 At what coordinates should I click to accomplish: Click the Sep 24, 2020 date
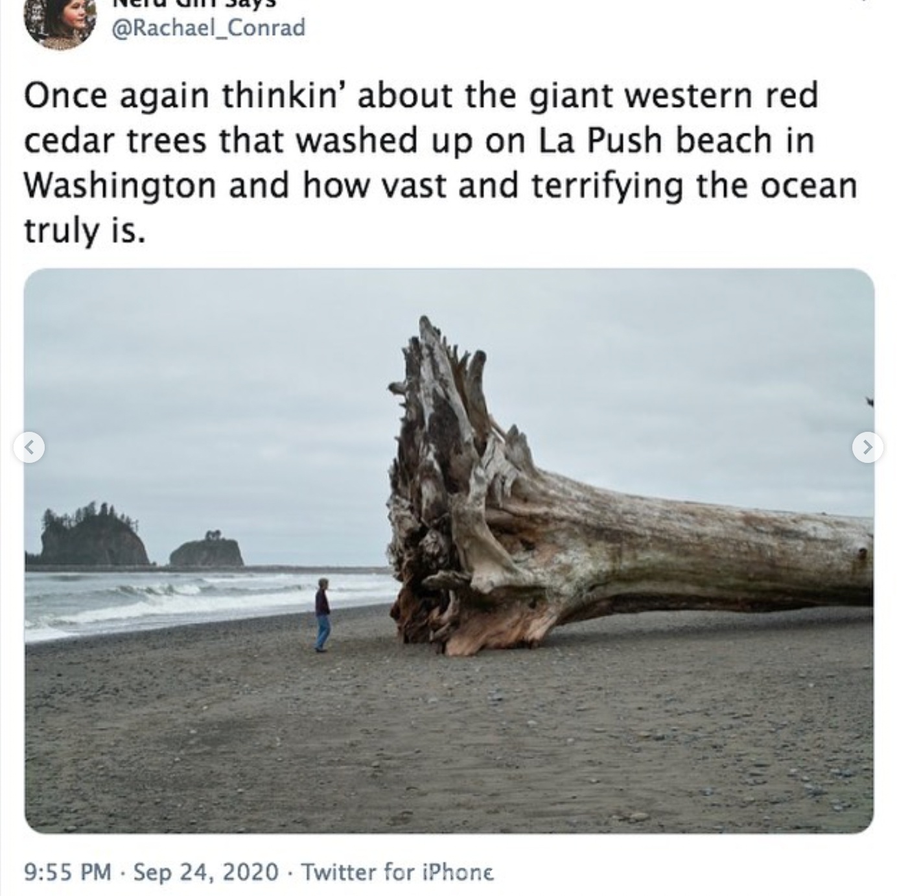[206, 872]
